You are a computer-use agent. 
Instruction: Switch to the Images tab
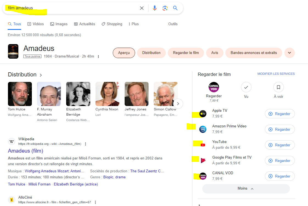click(x=59, y=24)
